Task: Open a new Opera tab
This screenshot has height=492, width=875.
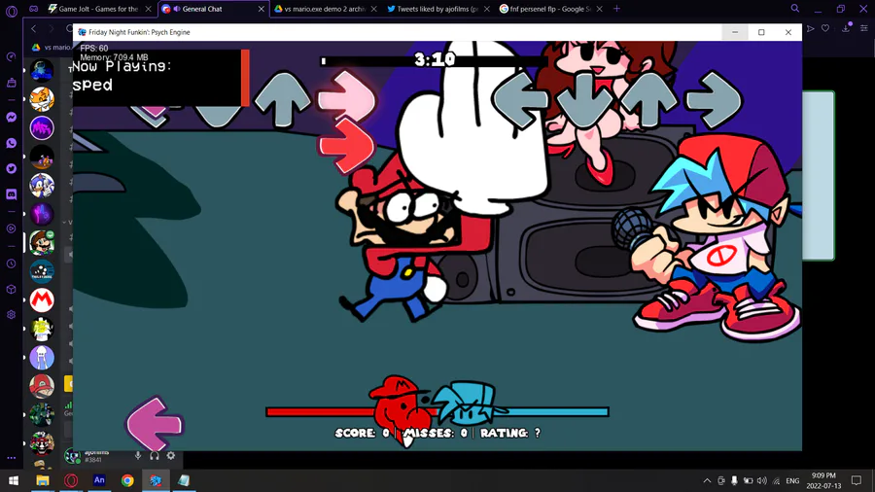Action: (616, 9)
